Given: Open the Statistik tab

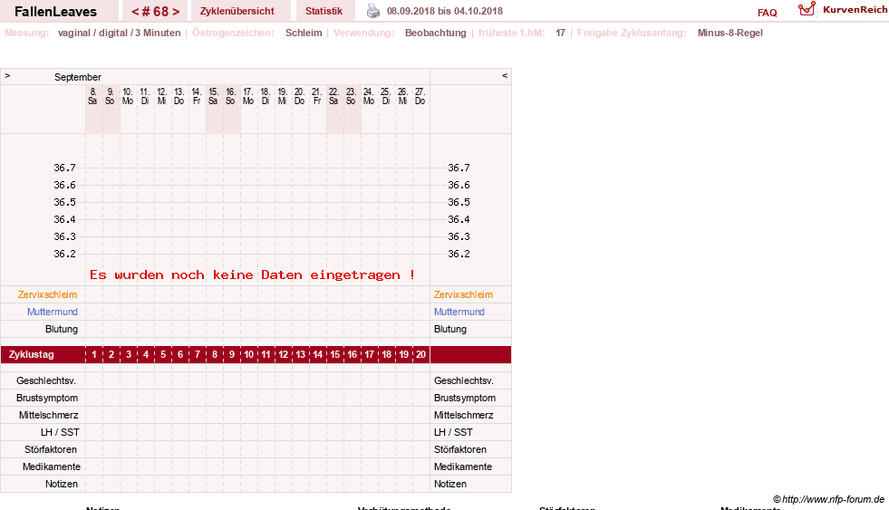Looking at the screenshot, I should point(324,11).
